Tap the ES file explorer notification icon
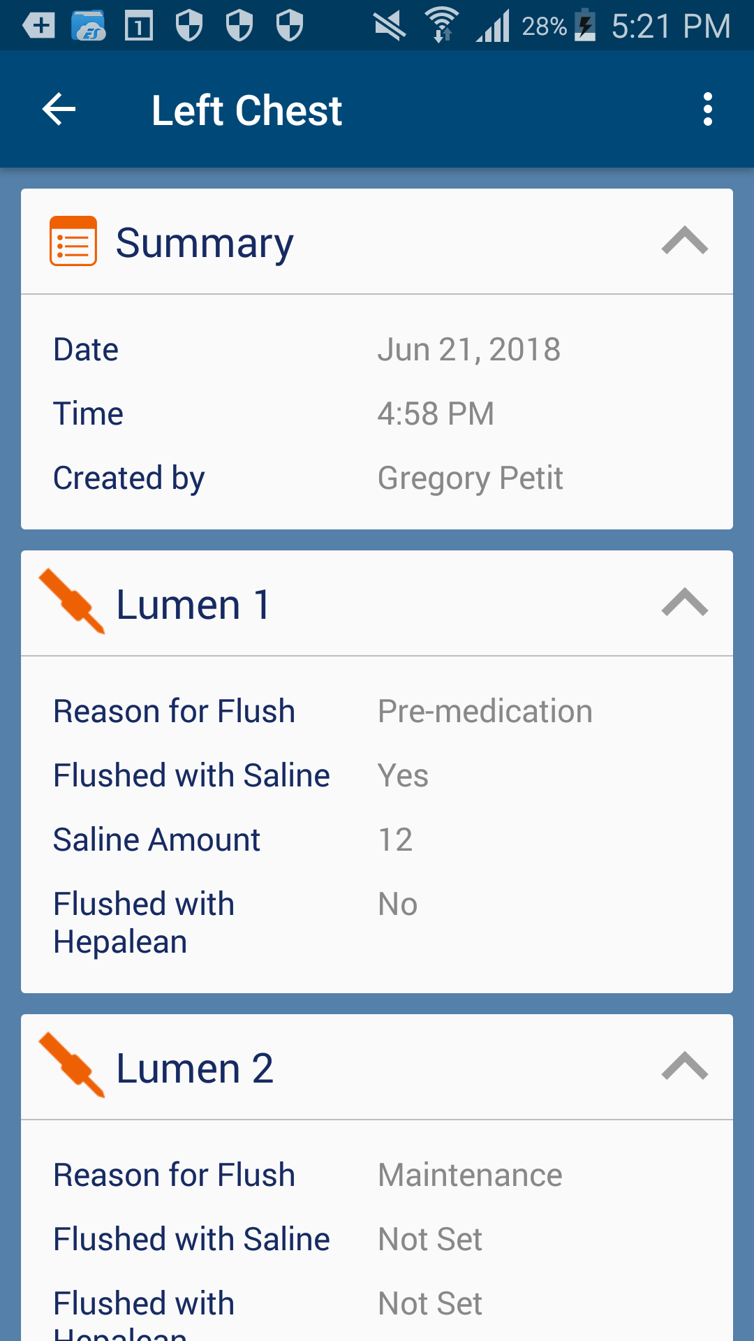 (89, 27)
